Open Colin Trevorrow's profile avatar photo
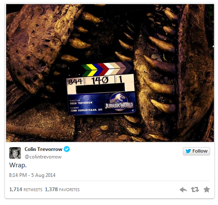This screenshot has height=205, width=218. 15,153
